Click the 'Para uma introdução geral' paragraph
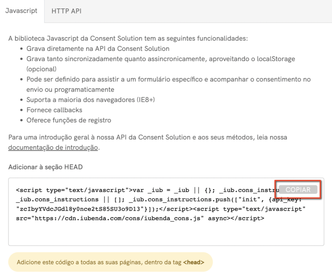 [x=148, y=137]
